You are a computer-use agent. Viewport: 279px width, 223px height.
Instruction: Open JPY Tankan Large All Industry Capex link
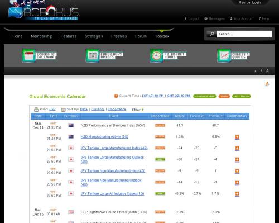point(112,194)
